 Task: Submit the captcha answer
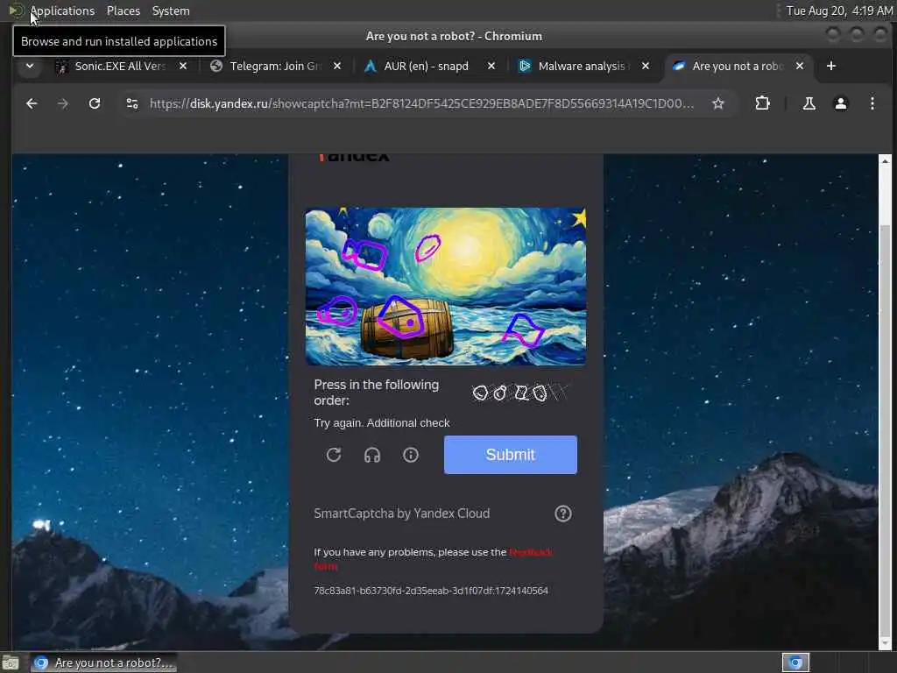pos(511,455)
